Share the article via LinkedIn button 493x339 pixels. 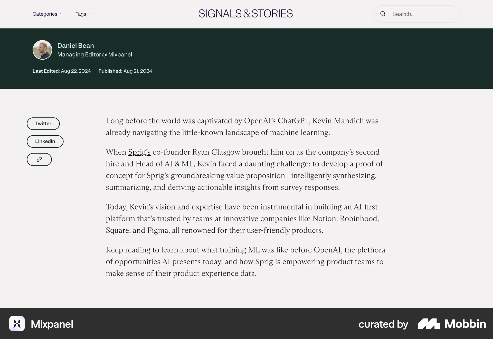click(x=45, y=141)
